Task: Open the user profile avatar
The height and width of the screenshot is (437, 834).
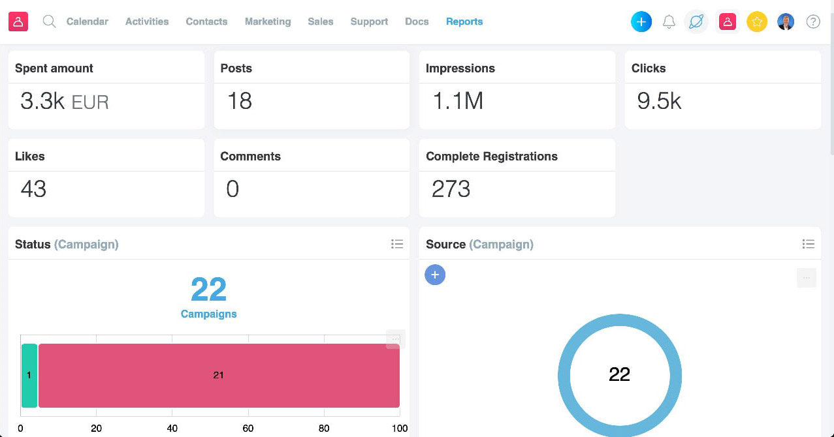Action: tap(786, 22)
